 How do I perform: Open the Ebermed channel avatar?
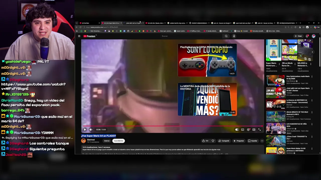coord(84,141)
